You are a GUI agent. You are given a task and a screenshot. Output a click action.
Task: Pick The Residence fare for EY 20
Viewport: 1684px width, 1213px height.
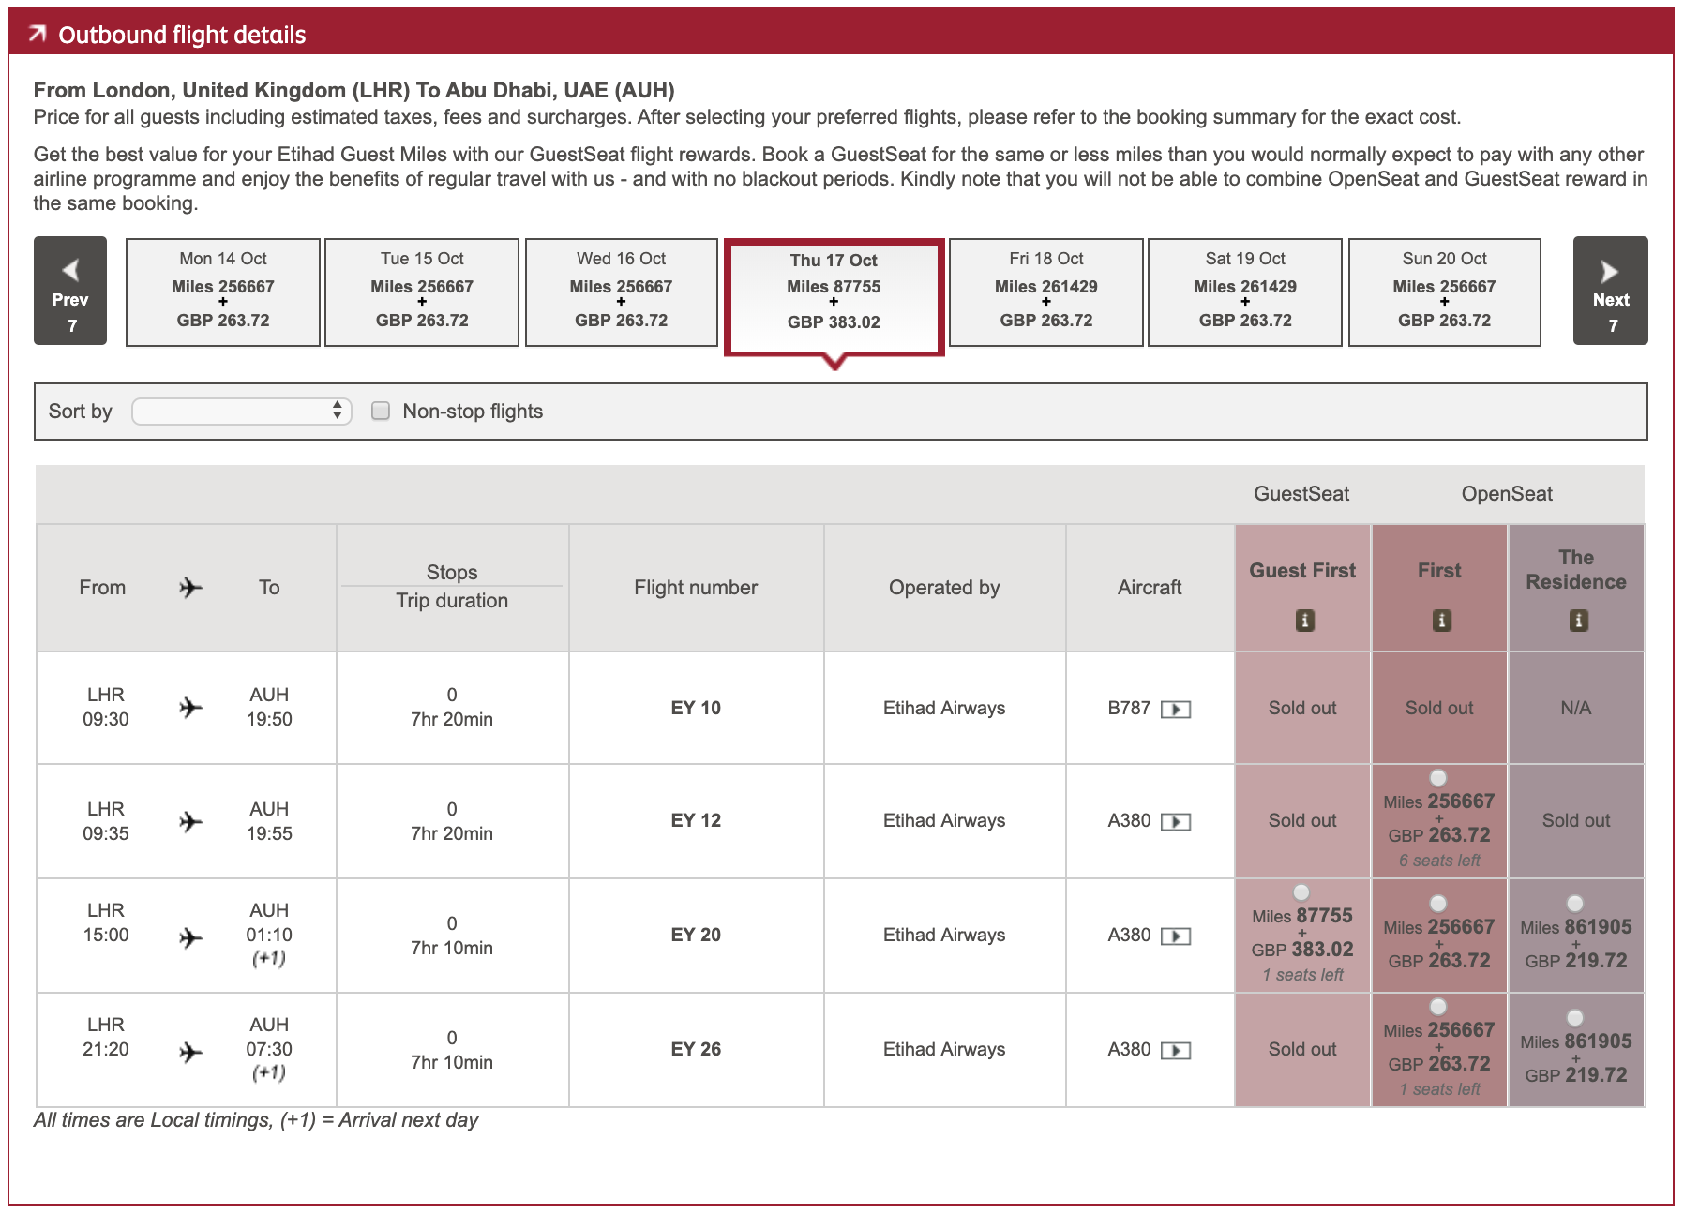coord(1575,904)
